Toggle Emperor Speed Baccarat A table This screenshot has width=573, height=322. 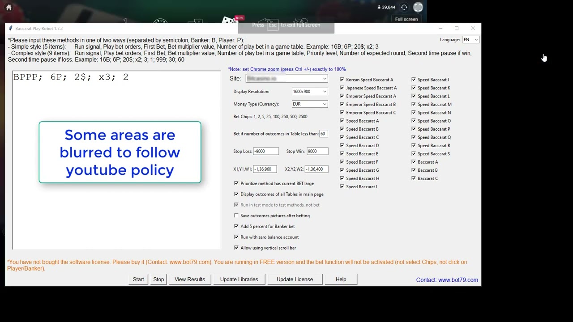coord(342,96)
